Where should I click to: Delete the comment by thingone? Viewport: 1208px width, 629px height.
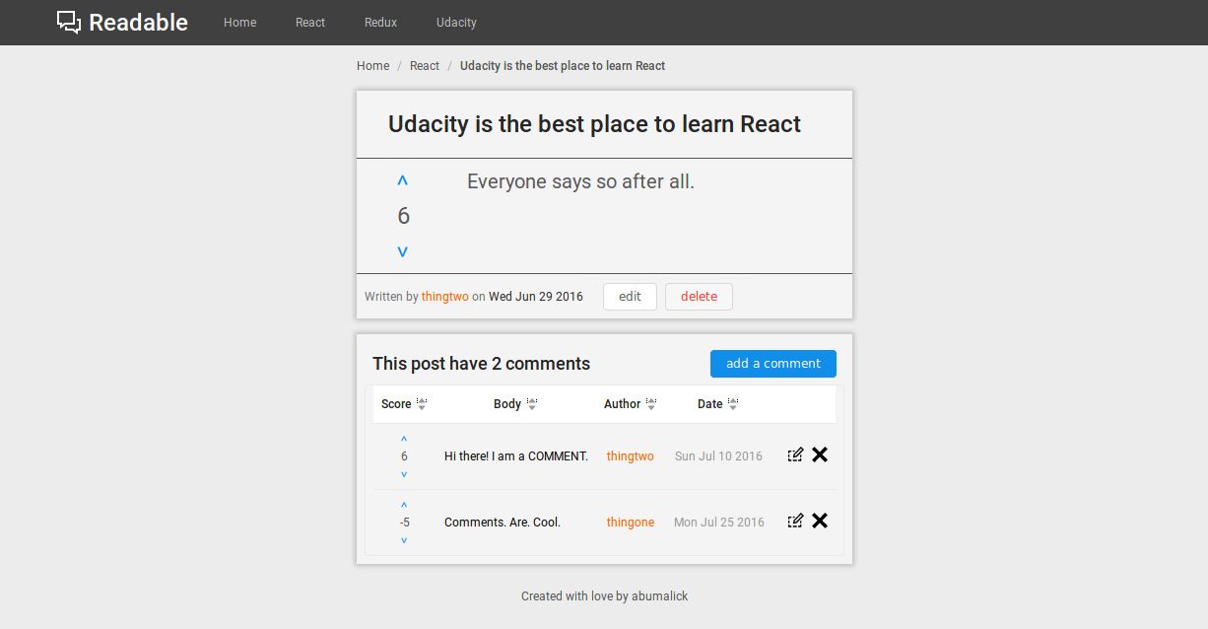coord(820,521)
